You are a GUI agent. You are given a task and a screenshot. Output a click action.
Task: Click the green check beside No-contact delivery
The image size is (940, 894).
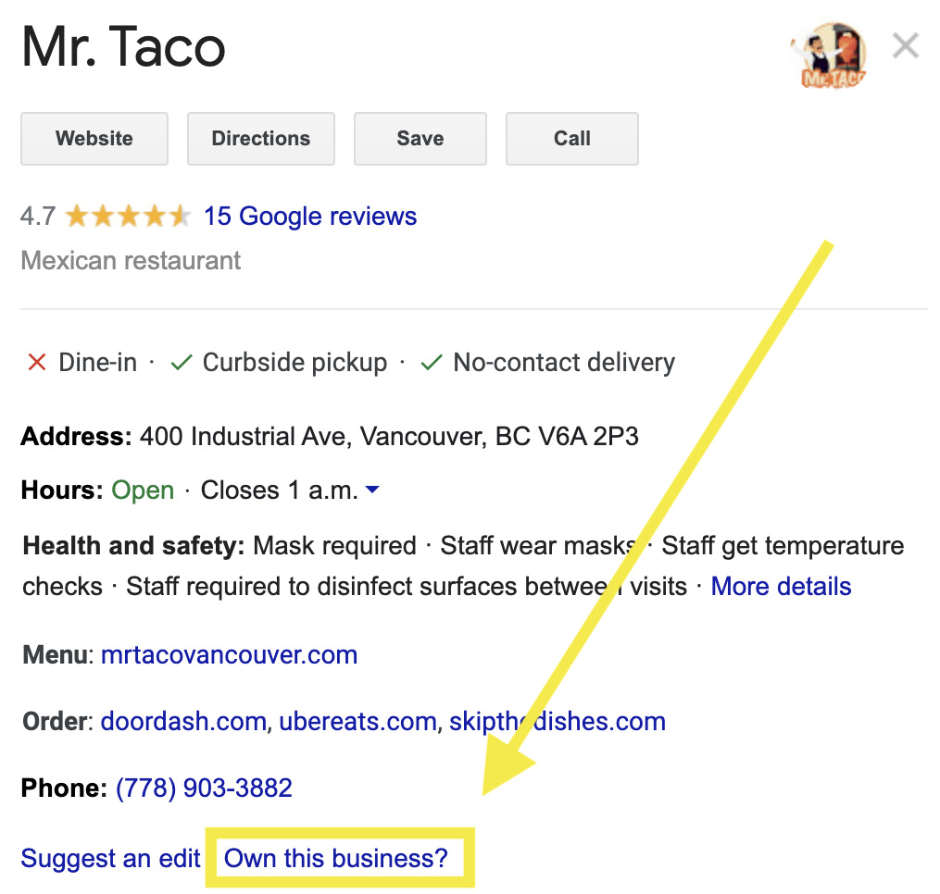[x=432, y=362]
